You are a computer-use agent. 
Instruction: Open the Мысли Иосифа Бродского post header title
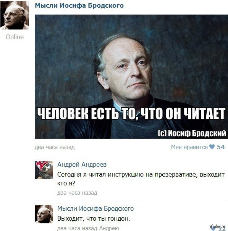[x=79, y=6]
